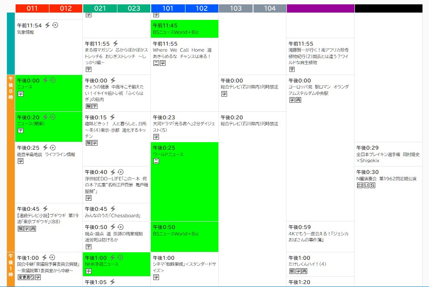The height and width of the screenshot is (287, 429).
Task: Open 午後0:50 BSニュースWorld+Biz program
Action: [185, 237]
